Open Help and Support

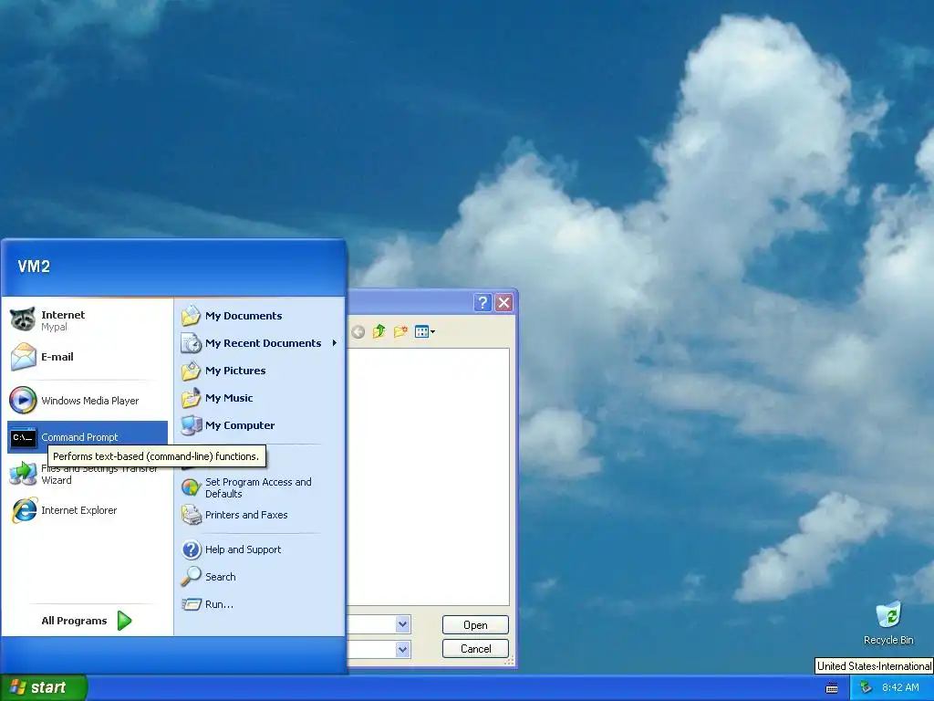click(x=258, y=549)
